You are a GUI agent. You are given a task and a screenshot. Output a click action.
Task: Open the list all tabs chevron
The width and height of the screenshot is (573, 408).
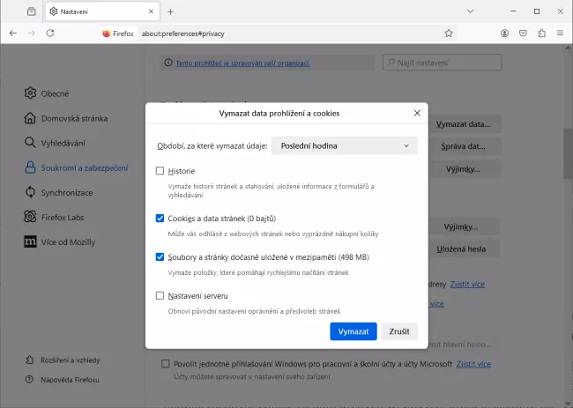click(x=472, y=11)
